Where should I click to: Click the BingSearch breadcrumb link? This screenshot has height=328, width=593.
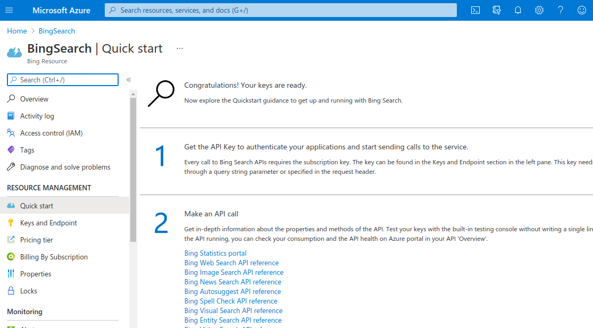pyautogui.click(x=57, y=31)
